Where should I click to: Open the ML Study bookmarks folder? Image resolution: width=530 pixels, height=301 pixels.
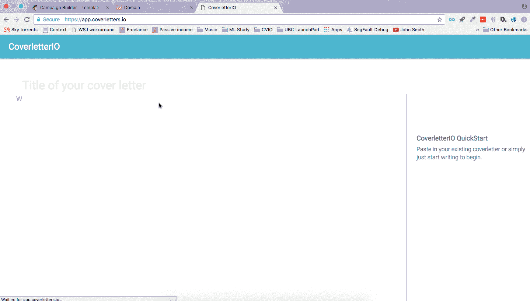click(236, 30)
